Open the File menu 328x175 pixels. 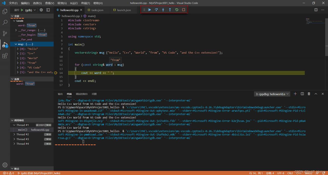(x=13, y=3)
